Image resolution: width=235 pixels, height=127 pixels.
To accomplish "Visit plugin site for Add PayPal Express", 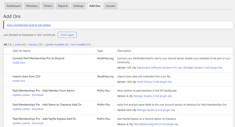I will pos(170,124).
